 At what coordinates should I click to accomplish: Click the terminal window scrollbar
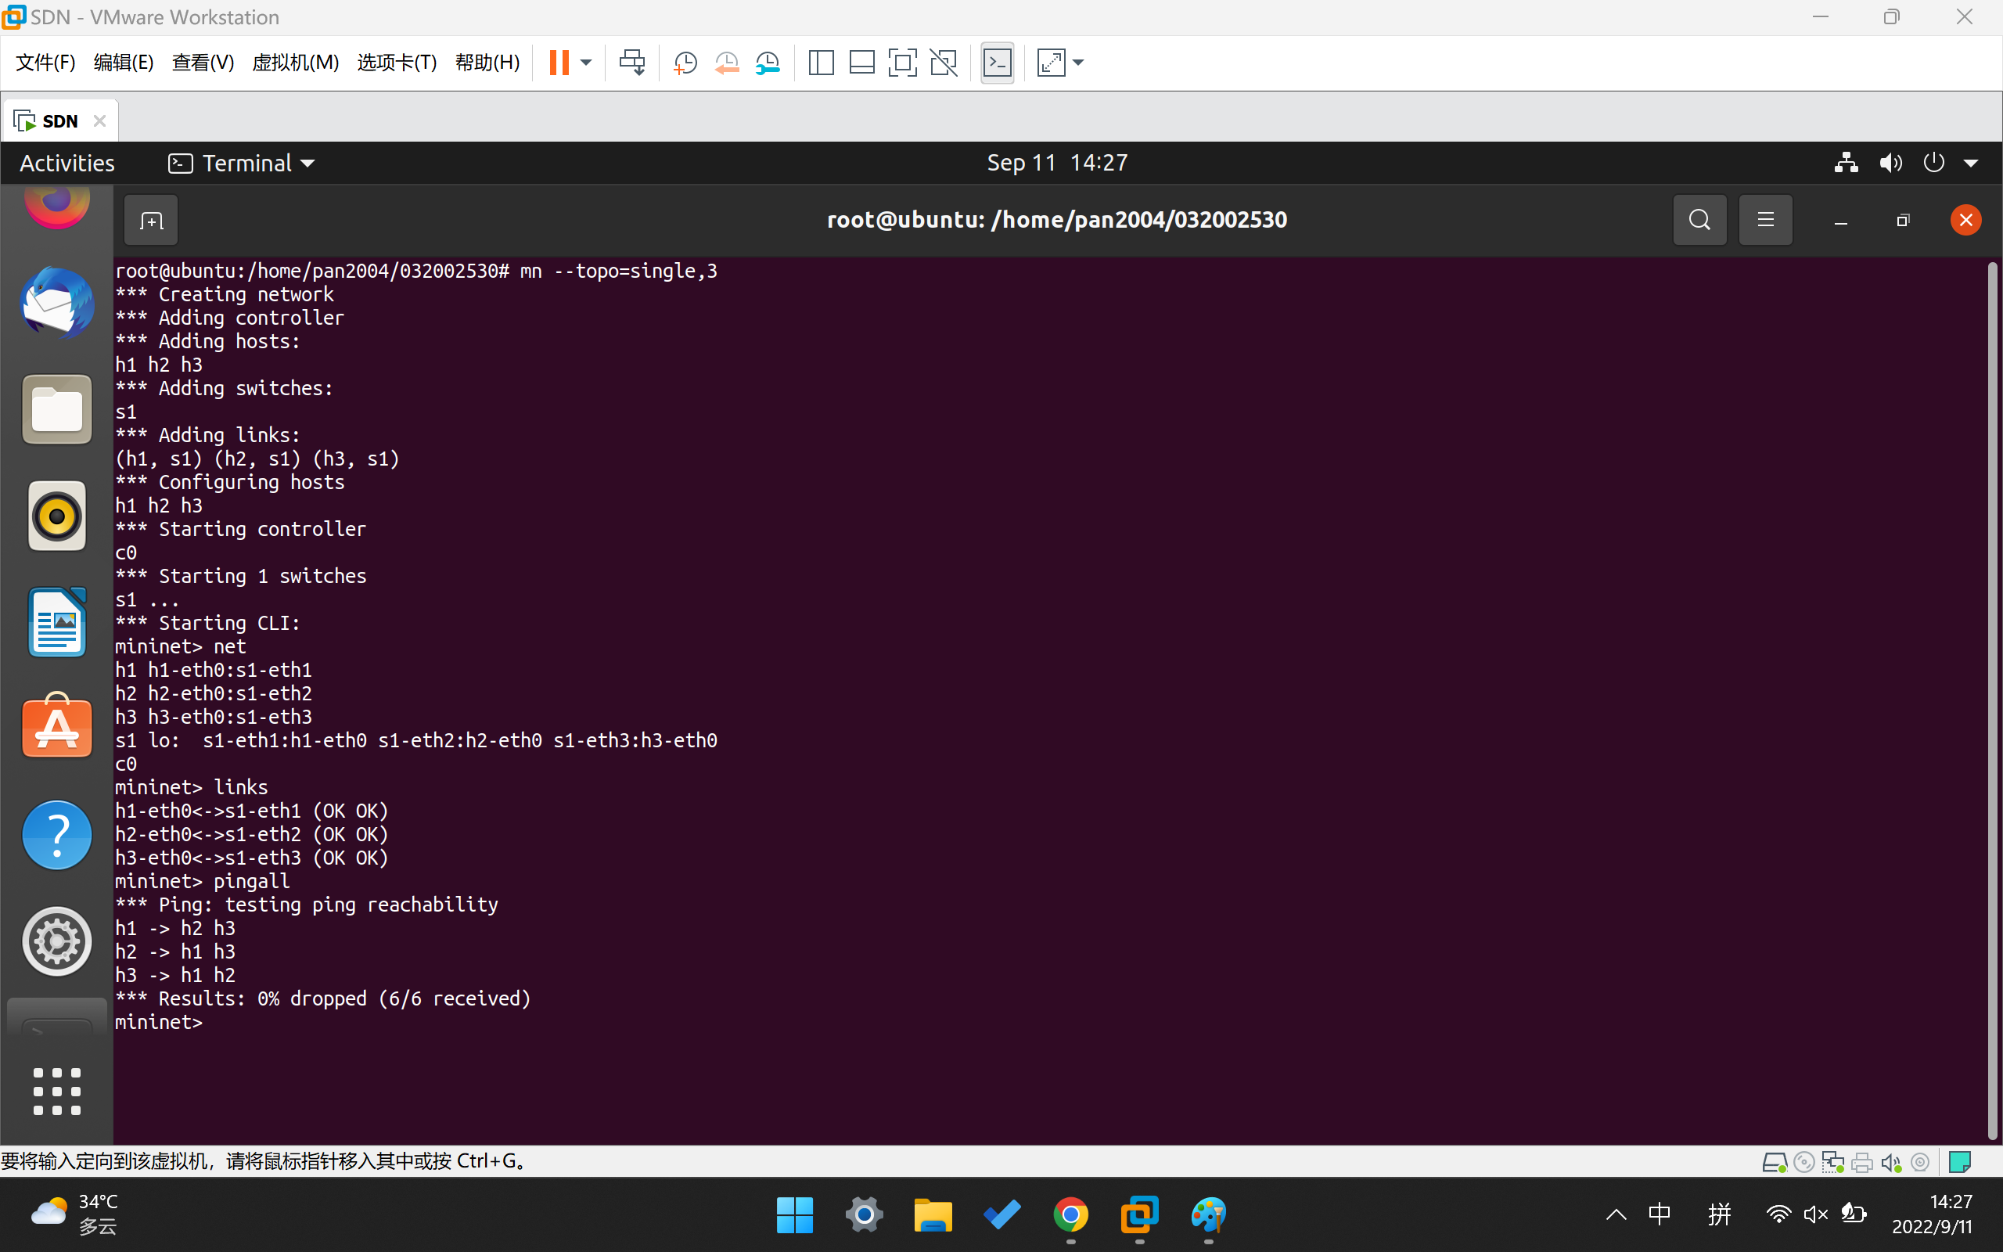(1992, 700)
